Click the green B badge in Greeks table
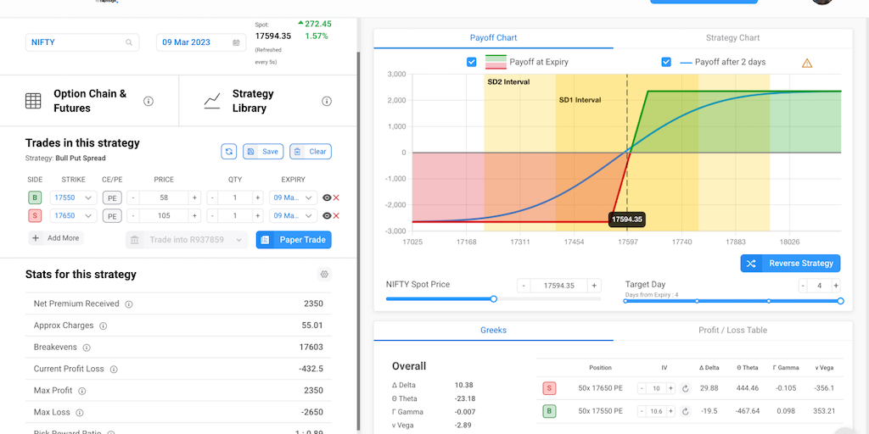Screen dimensions: 869x434 [549, 411]
